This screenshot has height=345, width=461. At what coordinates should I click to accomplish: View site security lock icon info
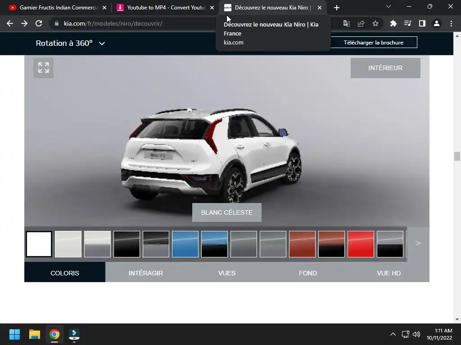tap(57, 23)
